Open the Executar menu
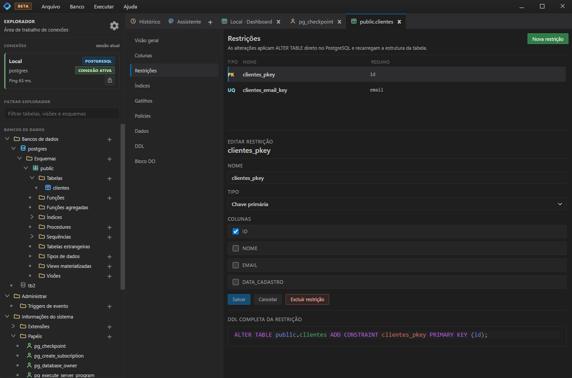The image size is (572, 378). [104, 7]
